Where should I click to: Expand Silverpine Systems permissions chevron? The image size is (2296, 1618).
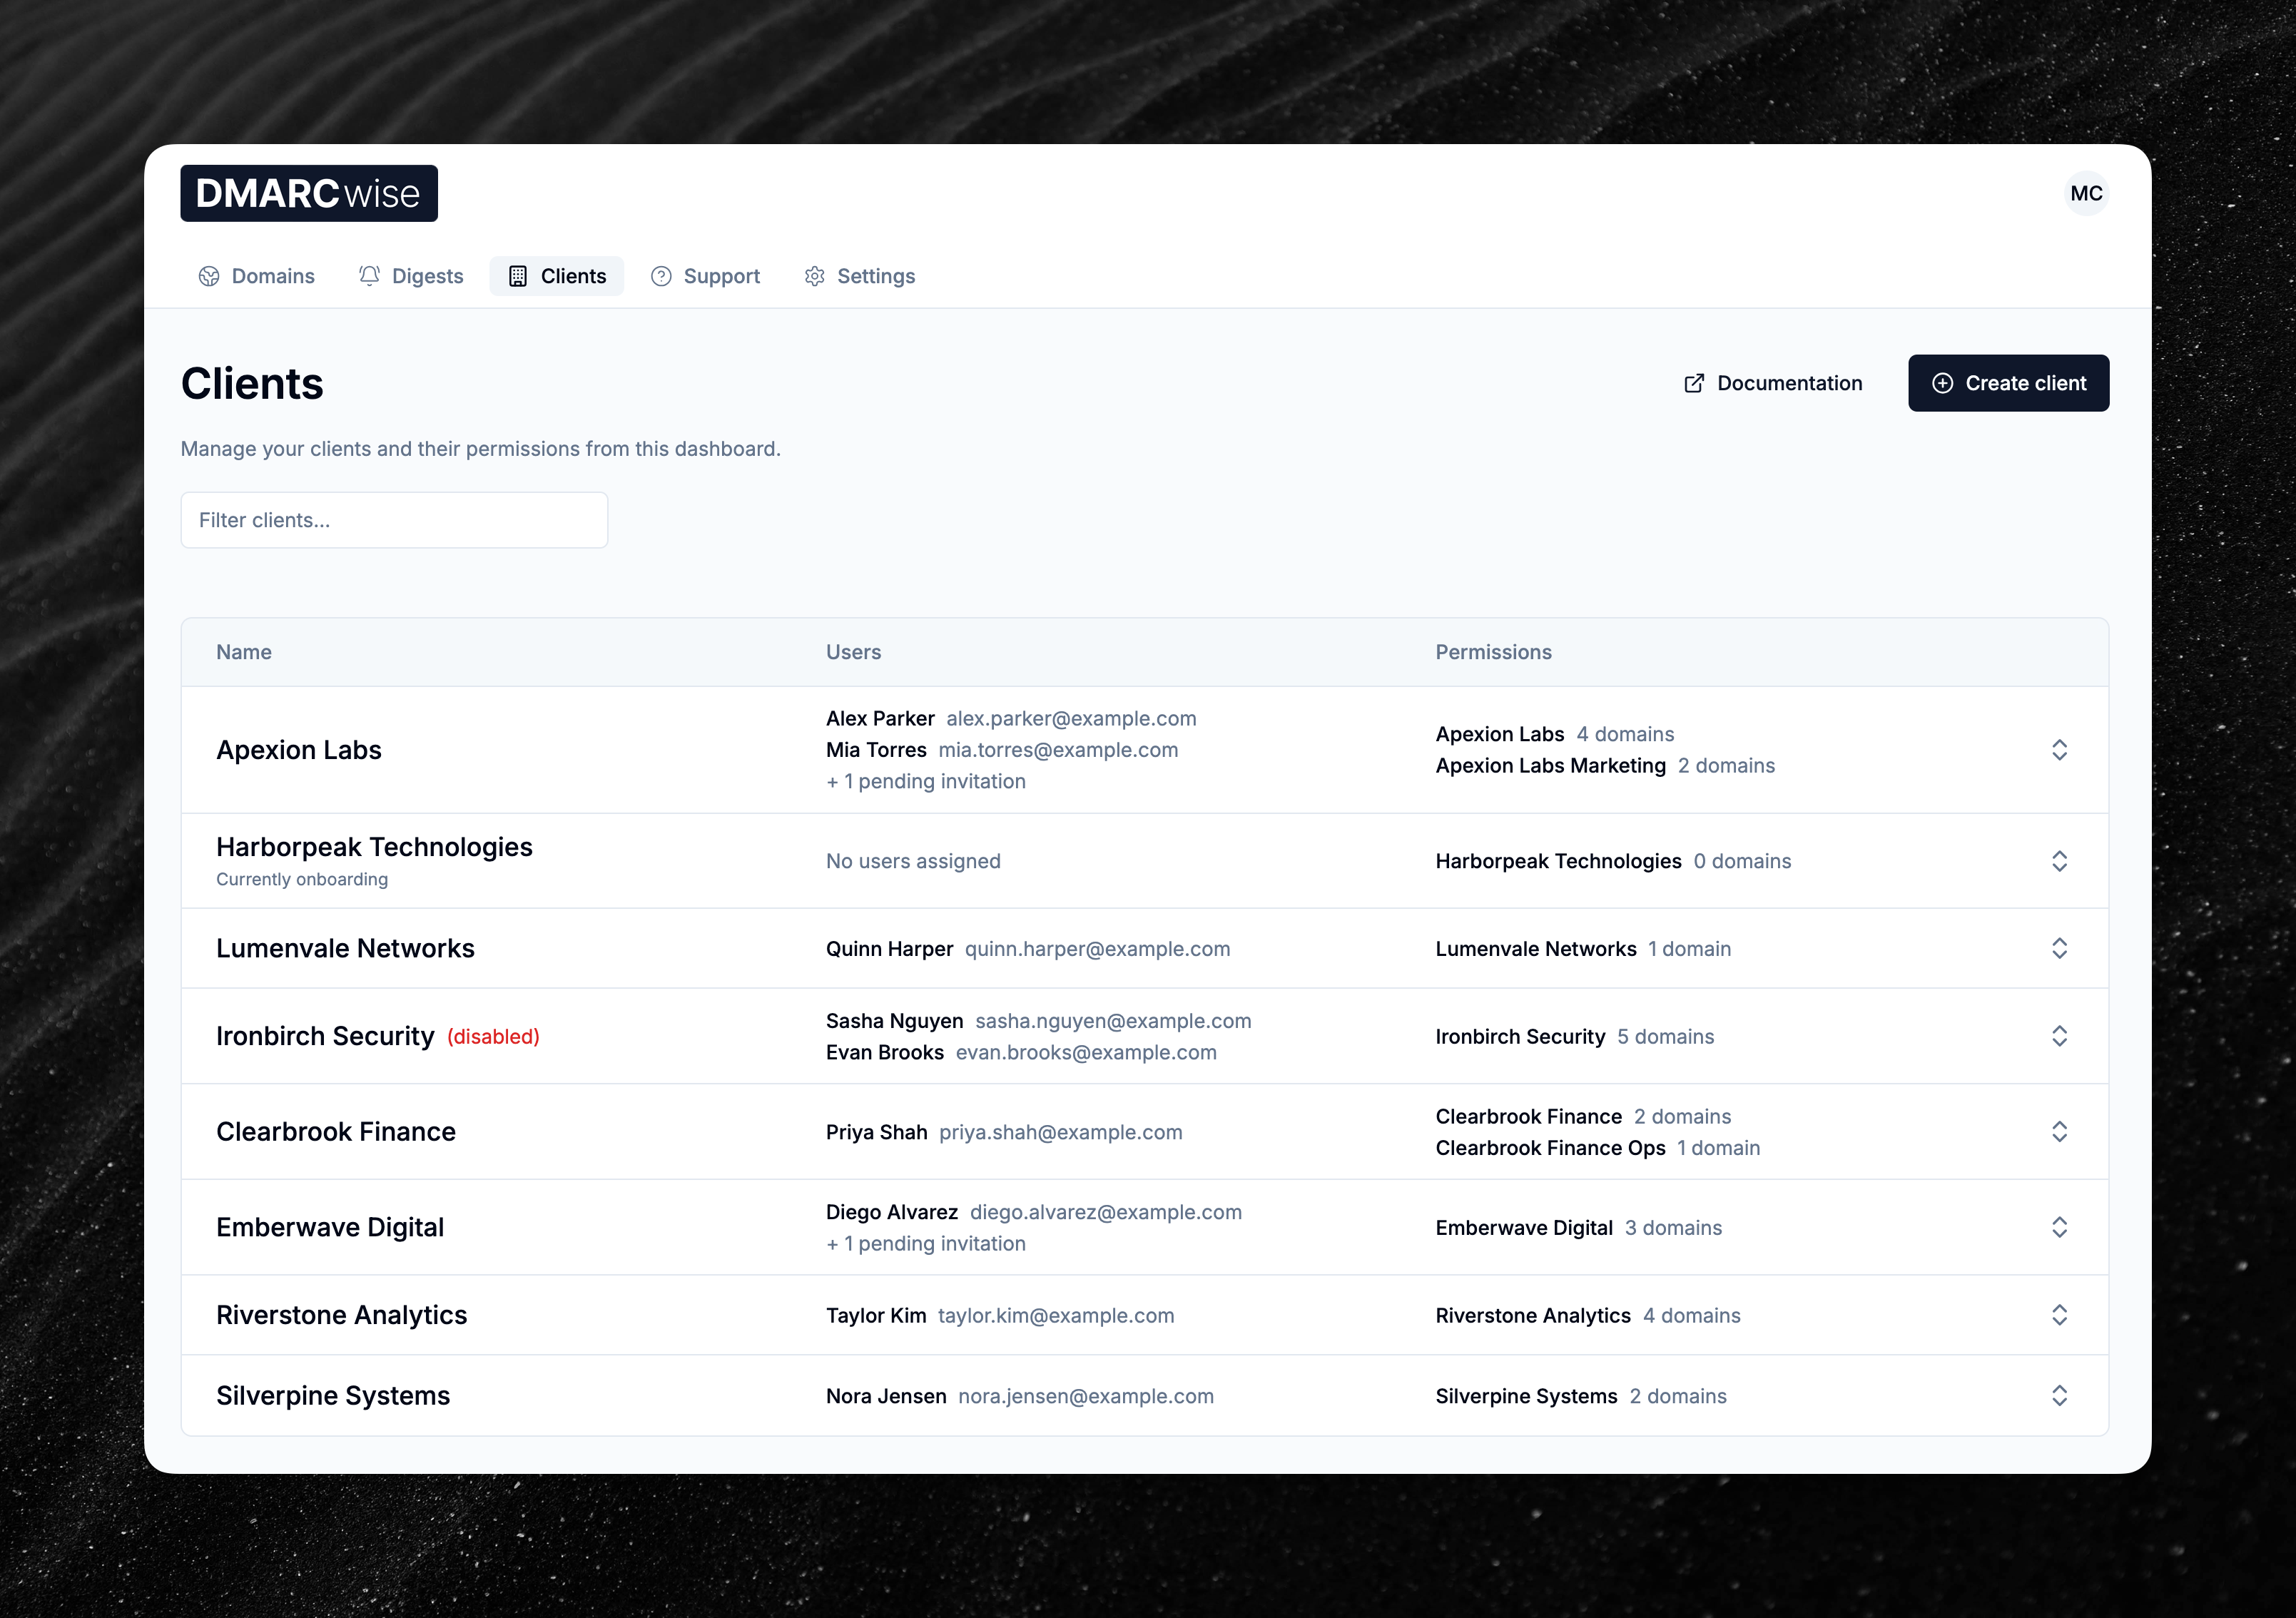point(2060,1395)
